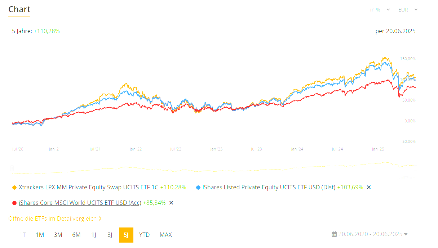Click the red MSCI World legend dot
This screenshot has width=438, height=248.
14,203
